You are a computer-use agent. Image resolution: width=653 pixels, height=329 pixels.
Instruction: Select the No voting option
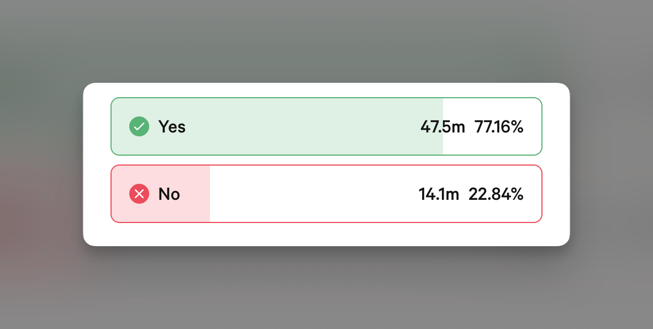click(x=326, y=194)
